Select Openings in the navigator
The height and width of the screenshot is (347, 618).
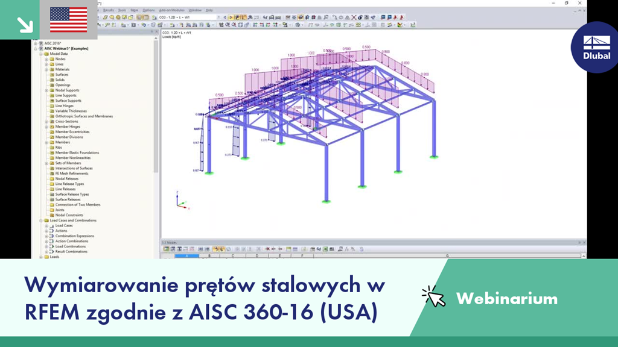point(63,85)
